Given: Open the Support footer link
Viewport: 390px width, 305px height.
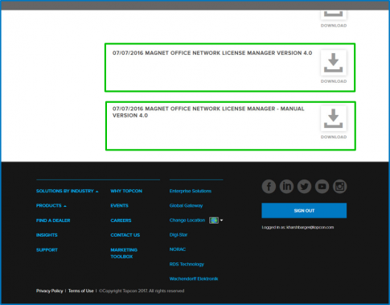Looking at the screenshot, I should pos(47,249).
